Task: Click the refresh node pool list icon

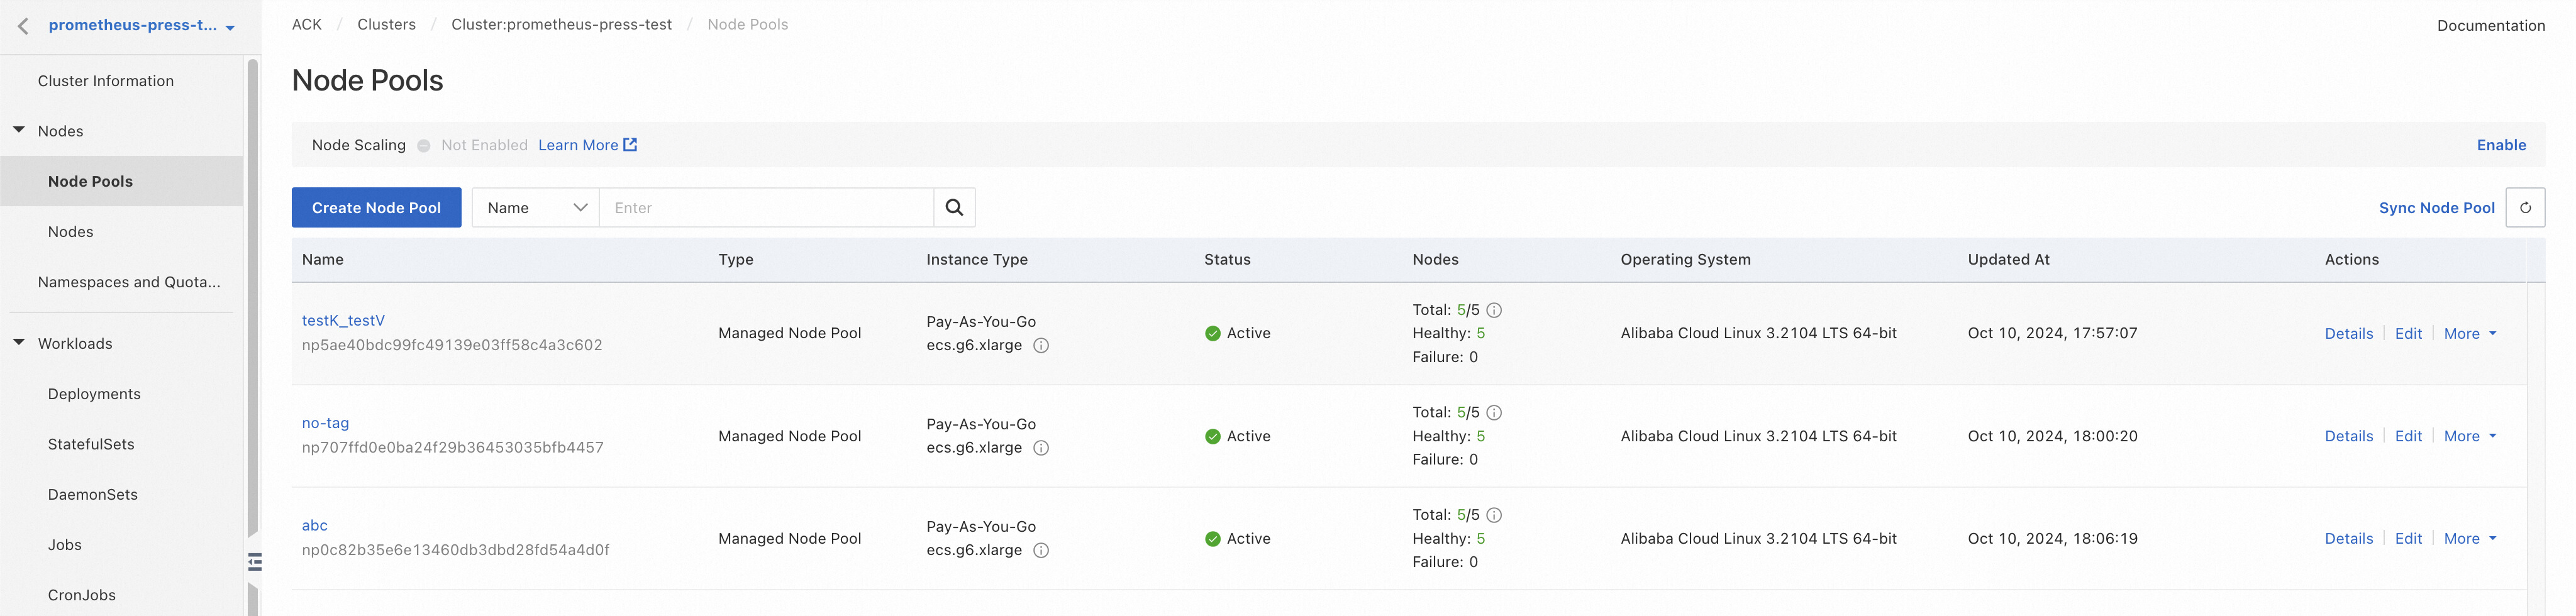Action: (x=2524, y=207)
